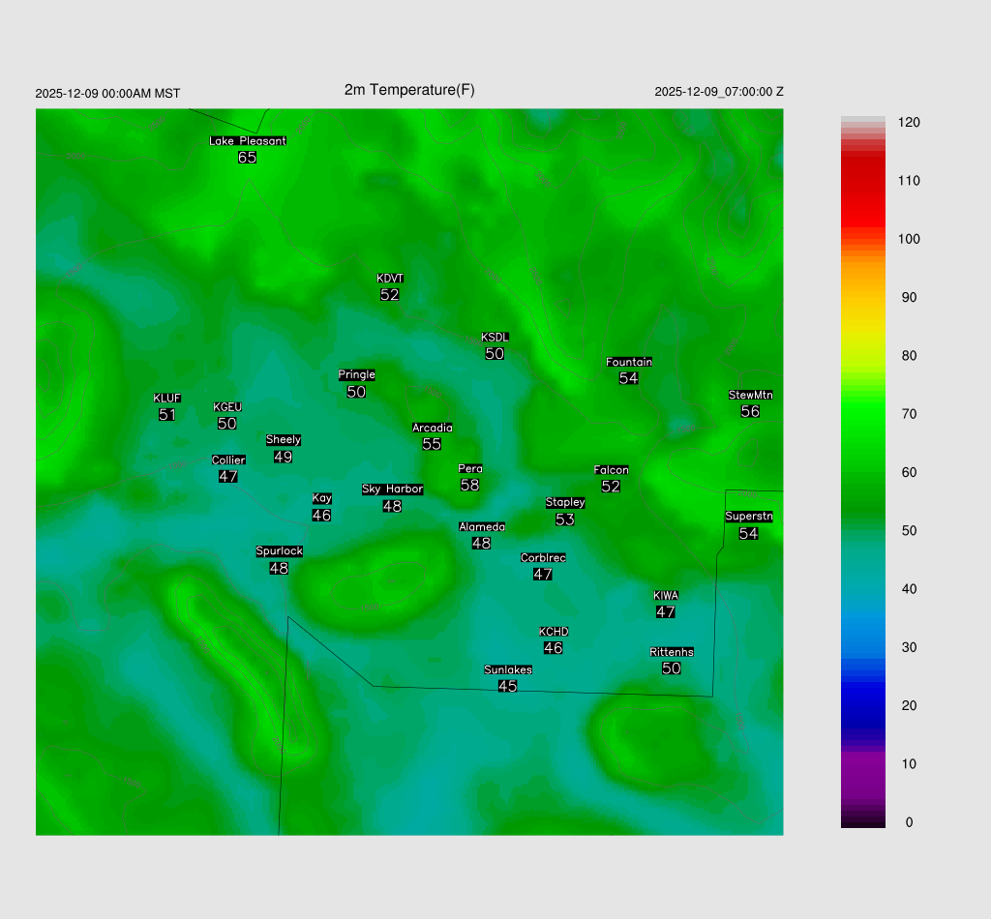Pick the Superstn station label
This screenshot has width=991, height=919.
point(749,517)
